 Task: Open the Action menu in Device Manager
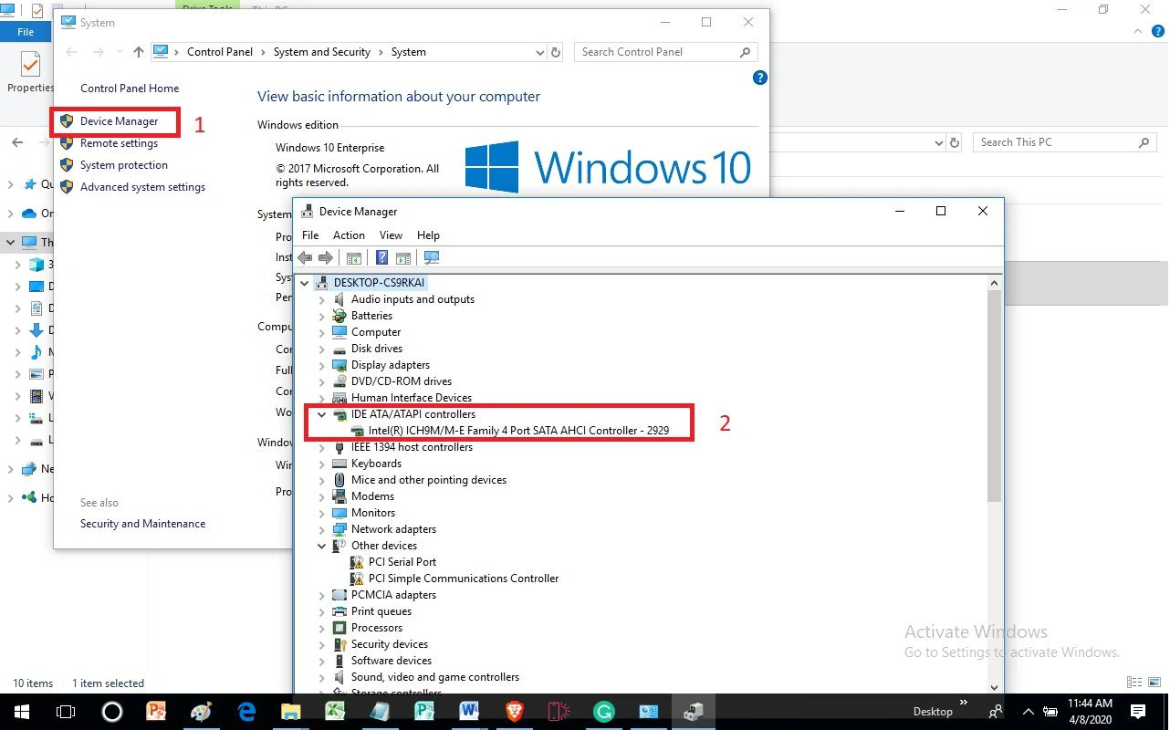pyautogui.click(x=349, y=235)
